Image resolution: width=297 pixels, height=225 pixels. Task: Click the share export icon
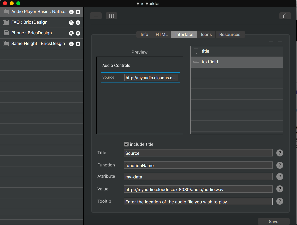285,16
